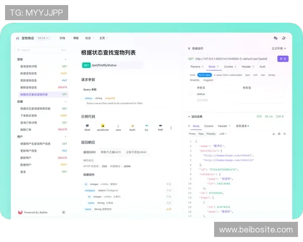The height and width of the screenshot is (242, 303).
Task: Click the request URL field in 在线运行
Action: (x=231, y=58)
